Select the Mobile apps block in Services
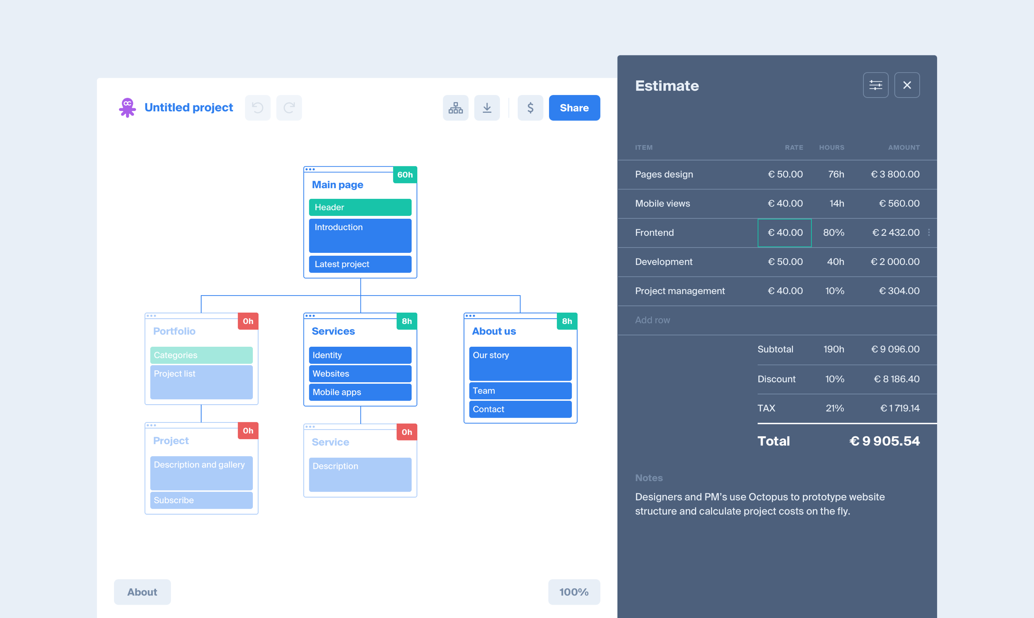The height and width of the screenshot is (618, 1034). coord(360,392)
